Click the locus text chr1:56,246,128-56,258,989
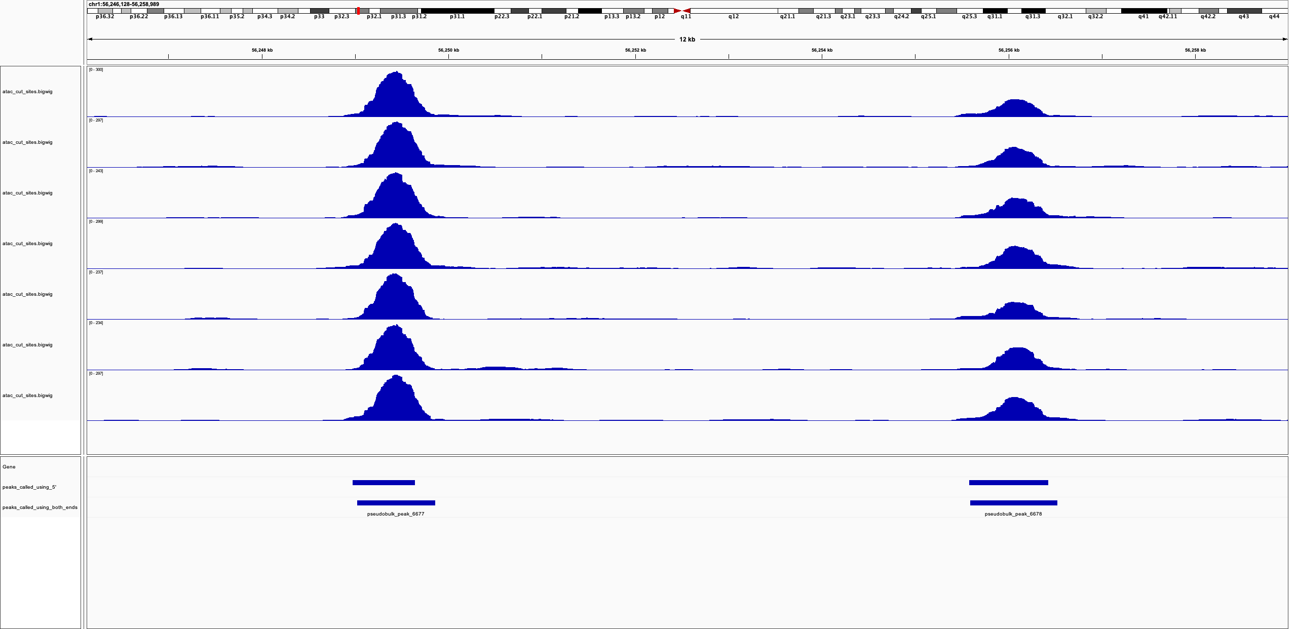Screen dimensions: 1297x629 coord(124,3)
